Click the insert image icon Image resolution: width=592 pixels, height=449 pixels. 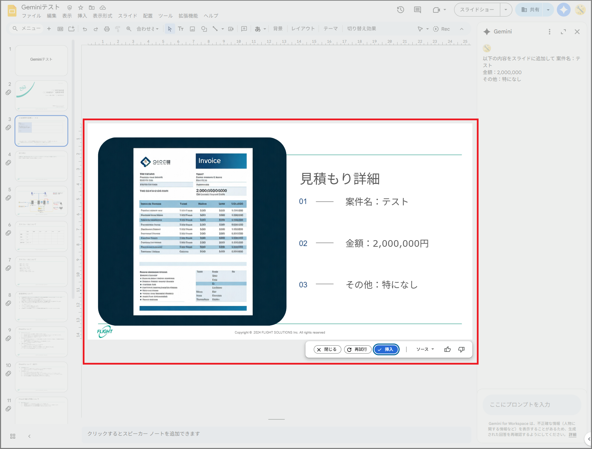tap(192, 29)
